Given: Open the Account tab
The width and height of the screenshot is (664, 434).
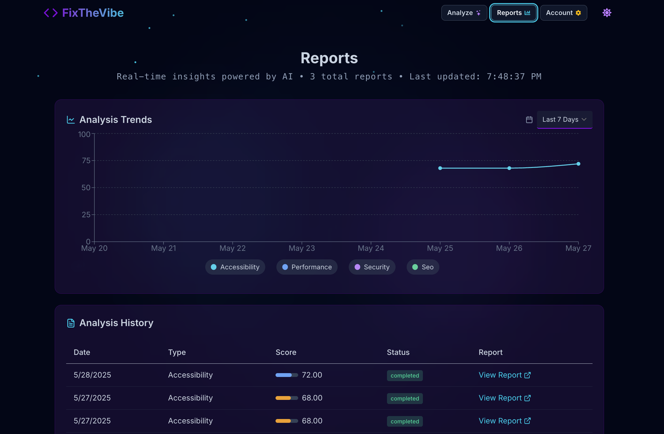Looking at the screenshot, I should (x=563, y=13).
